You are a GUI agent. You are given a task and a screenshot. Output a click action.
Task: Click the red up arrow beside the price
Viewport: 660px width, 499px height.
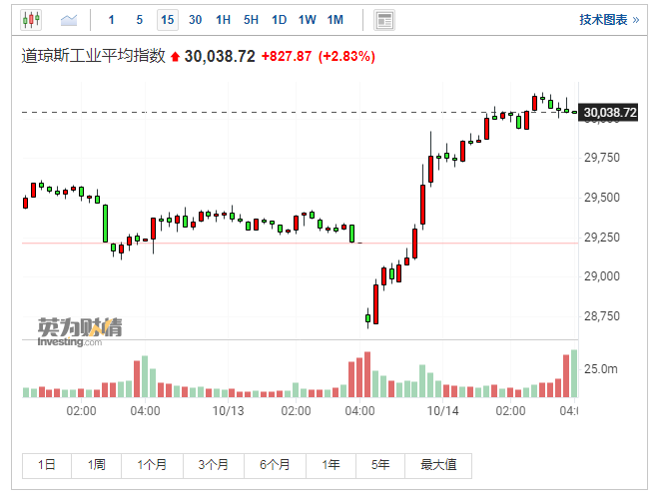point(176,57)
